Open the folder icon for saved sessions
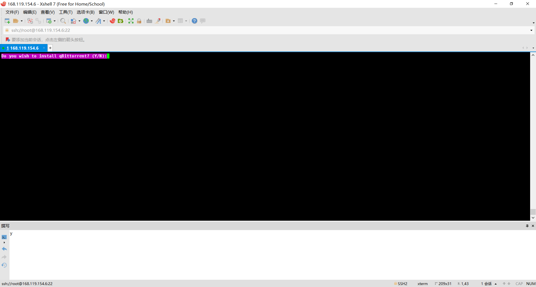Image resolution: width=536 pixels, height=287 pixels. coord(16,21)
